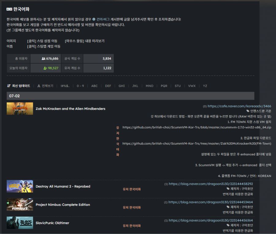The width and height of the screenshot is (276, 234).
Task: Click the info icon before 건의·버그
Action: tap(94, 19)
